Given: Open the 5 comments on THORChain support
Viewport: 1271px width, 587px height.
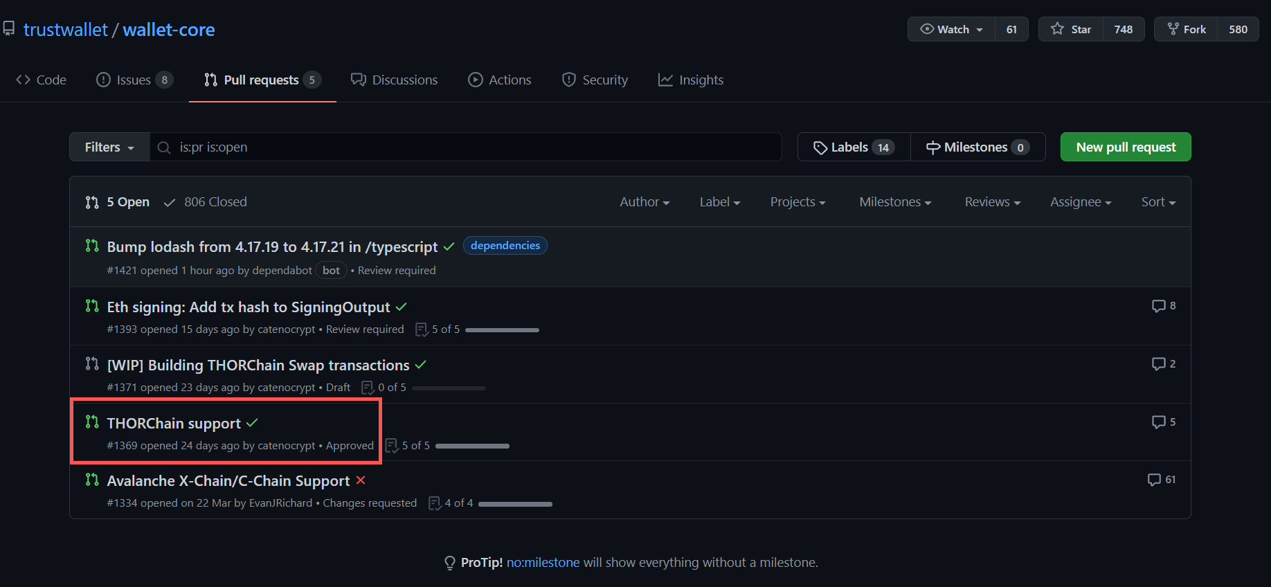Looking at the screenshot, I should tap(1164, 422).
